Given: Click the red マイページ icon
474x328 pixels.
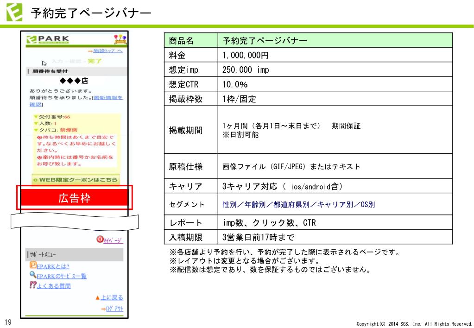Looking at the screenshot, I should tap(100, 239).
